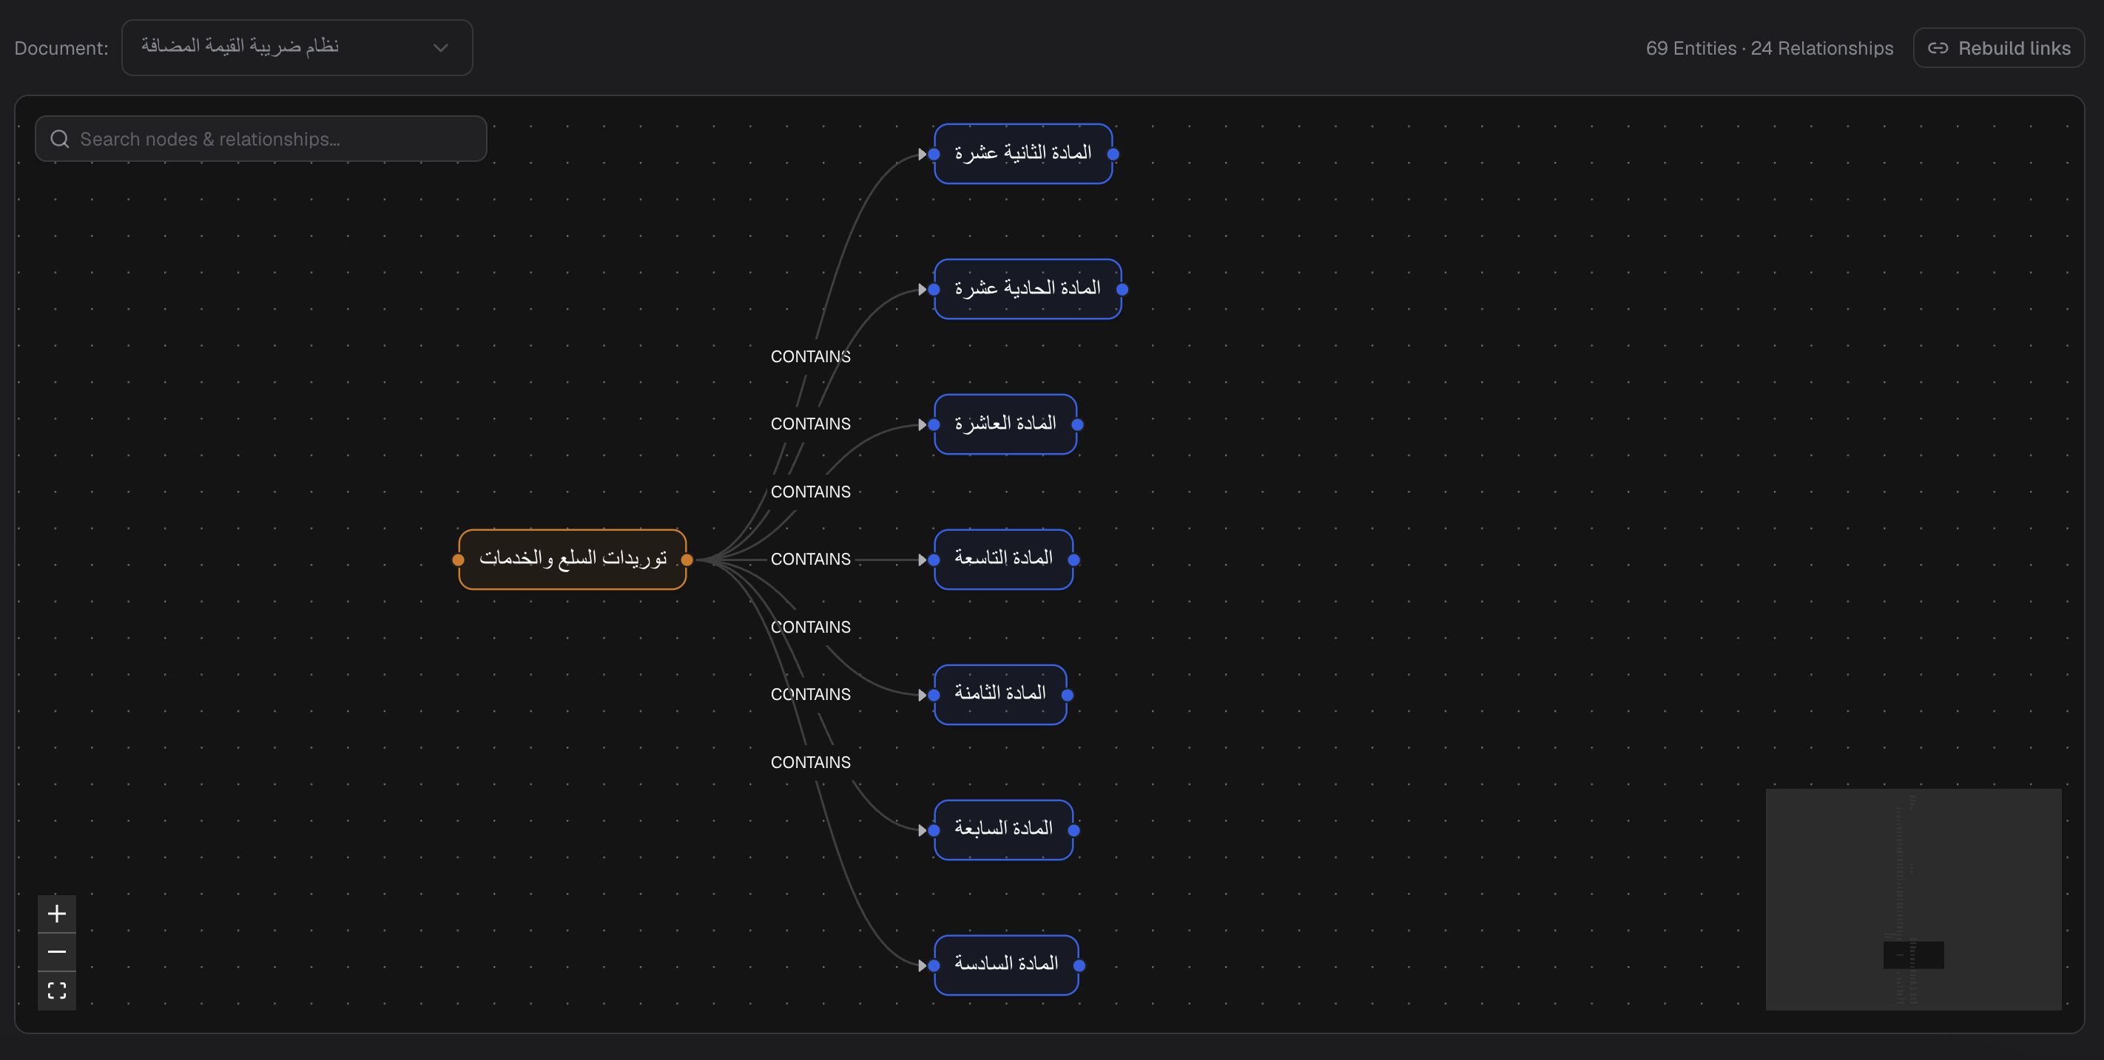Image resolution: width=2104 pixels, height=1060 pixels.
Task: Click the fit view icon
Action: [56, 990]
